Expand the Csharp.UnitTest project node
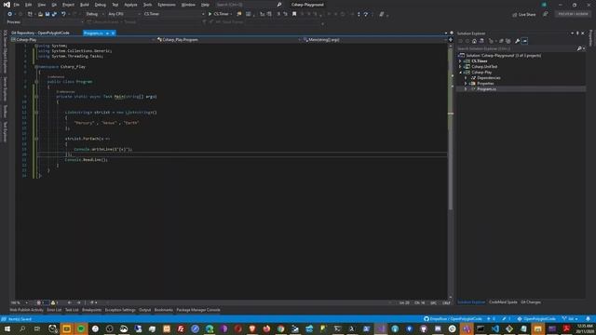The image size is (596, 335). [460, 66]
